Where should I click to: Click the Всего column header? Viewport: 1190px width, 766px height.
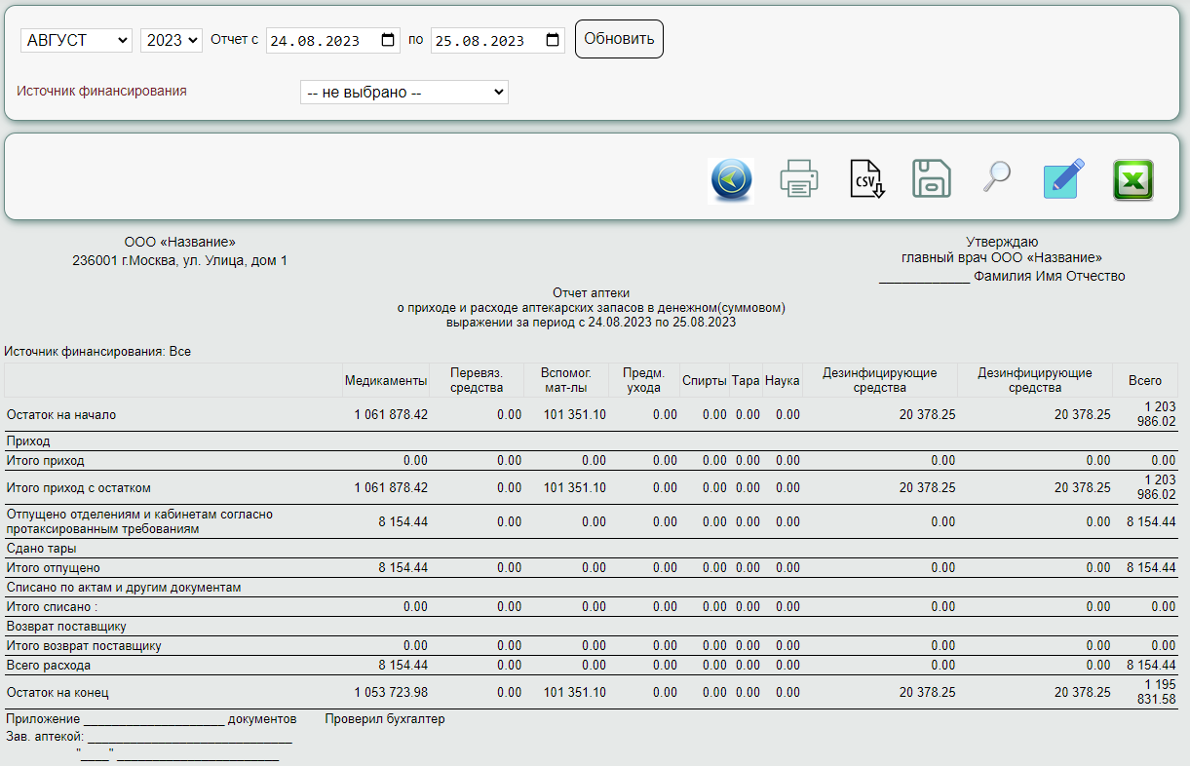tap(1144, 380)
